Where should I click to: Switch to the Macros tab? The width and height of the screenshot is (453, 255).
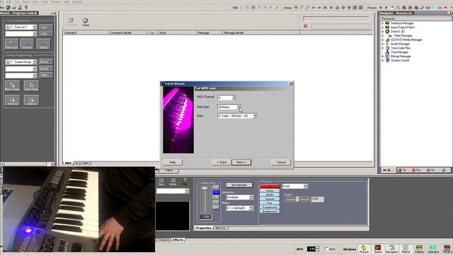(x=221, y=228)
